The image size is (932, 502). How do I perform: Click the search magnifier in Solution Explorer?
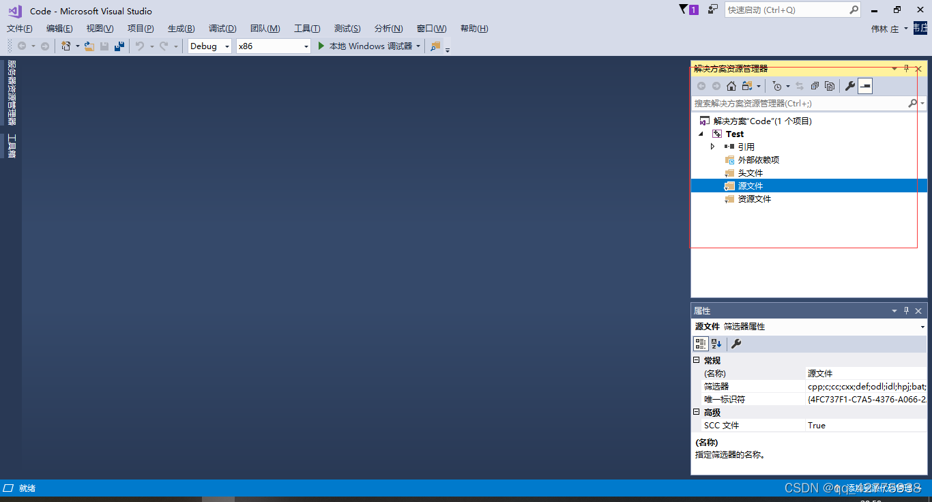coord(913,103)
